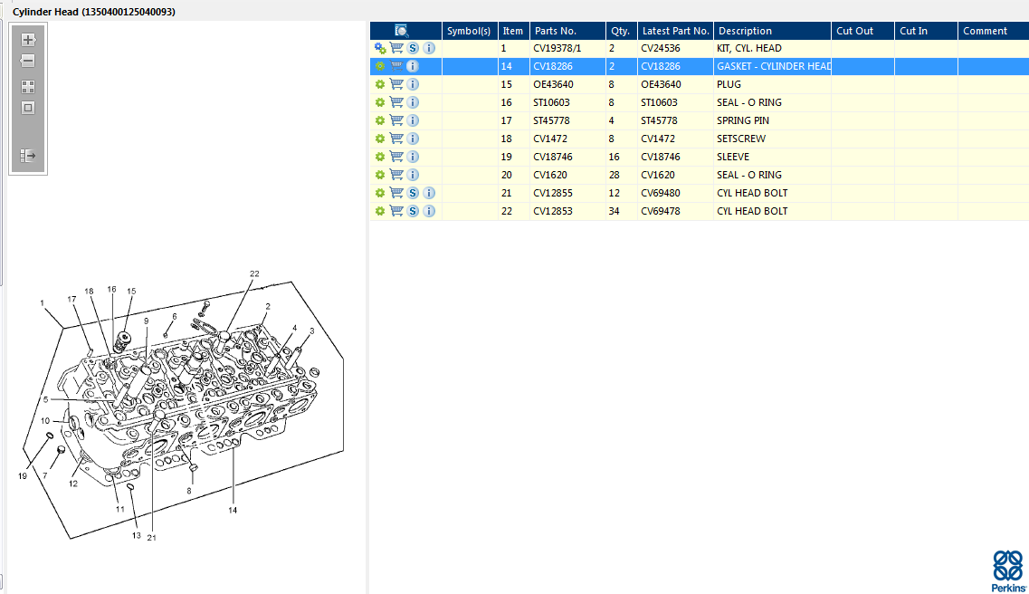Click Perkins logo in corner
Viewport: 1029px width, 594px height.
click(x=1008, y=571)
